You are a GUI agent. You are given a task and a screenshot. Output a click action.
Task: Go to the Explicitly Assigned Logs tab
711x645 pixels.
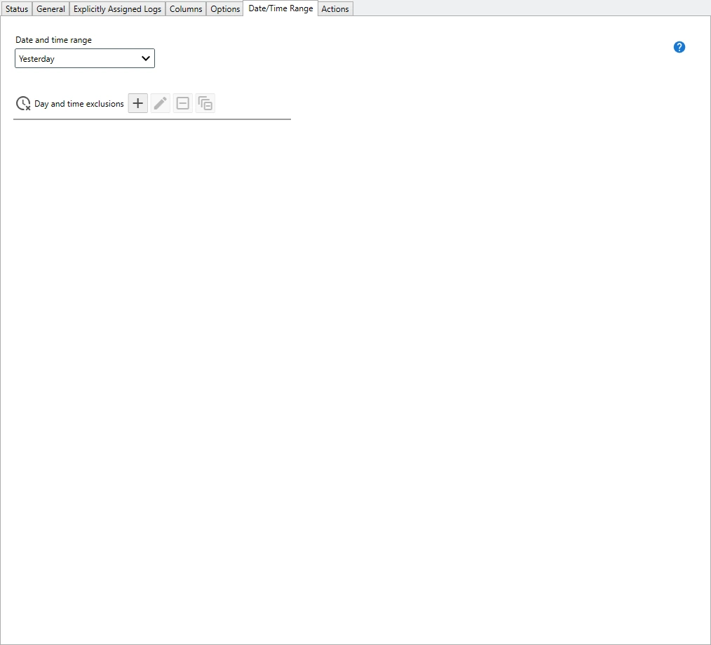pos(117,9)
